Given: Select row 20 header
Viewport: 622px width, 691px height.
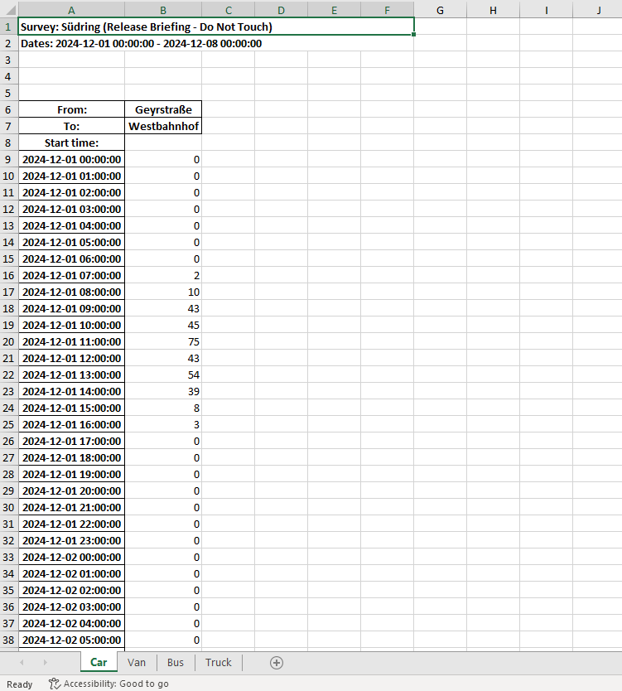Looking at the screenshot, I should click(x=9, y=341).
